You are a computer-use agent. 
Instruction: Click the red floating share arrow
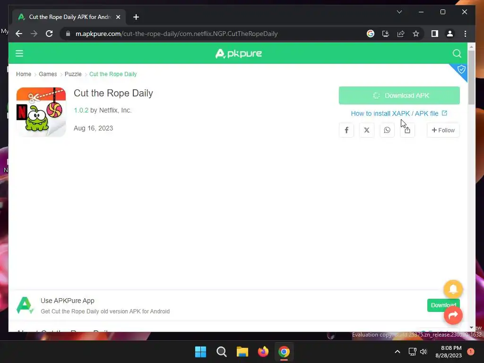pos(453,315)
